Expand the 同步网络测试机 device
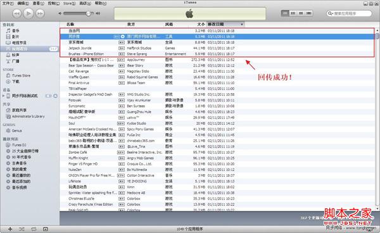The image size is (380, 233). coord(3,96)
